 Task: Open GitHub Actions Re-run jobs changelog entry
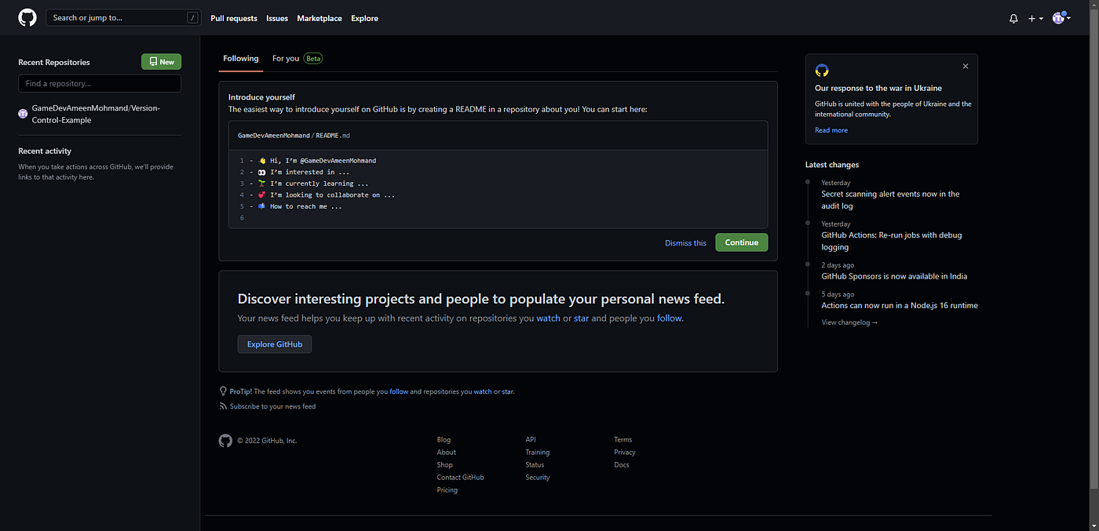[892, 241]
